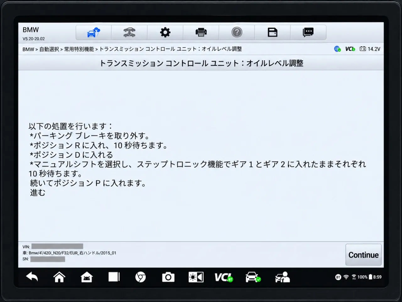Tap the line 以下の処置を行います
The width and height of the screenshot is (402, 302).
coord(71,126)
